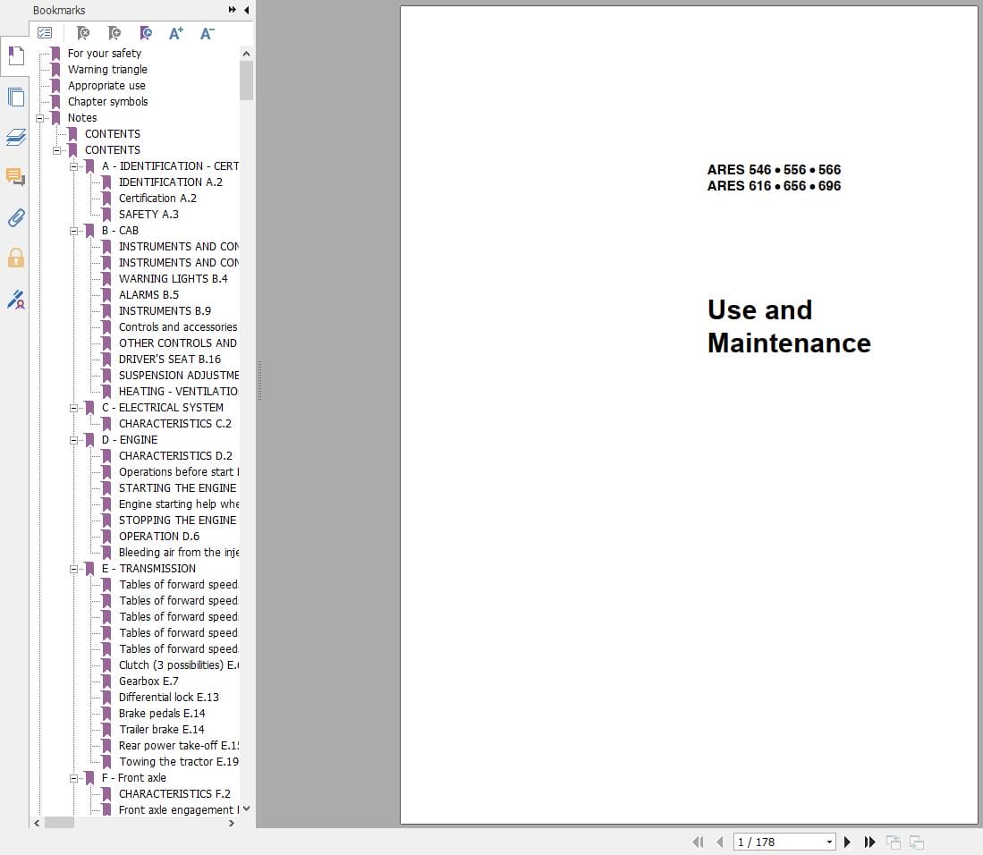This screenshot has width=983, height=855.
Task: Expand the Bookmarks panel with double arrow
Action: point(233,10)
